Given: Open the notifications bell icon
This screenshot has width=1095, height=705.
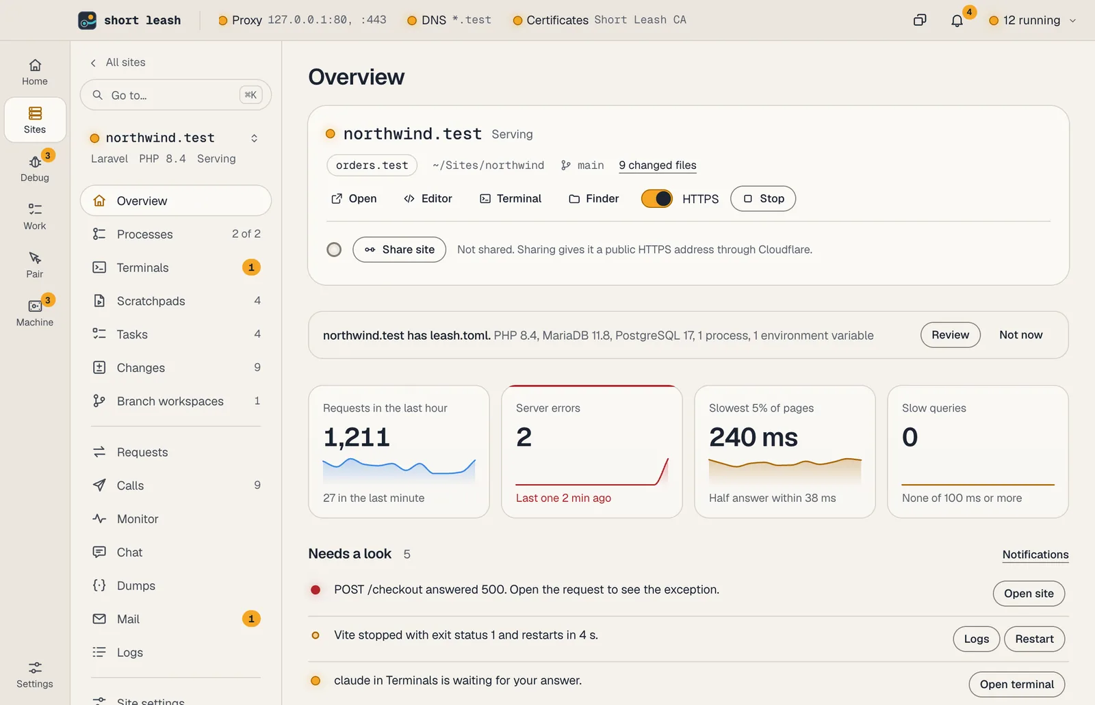Looking at the screenshot, I should (957, 21).
